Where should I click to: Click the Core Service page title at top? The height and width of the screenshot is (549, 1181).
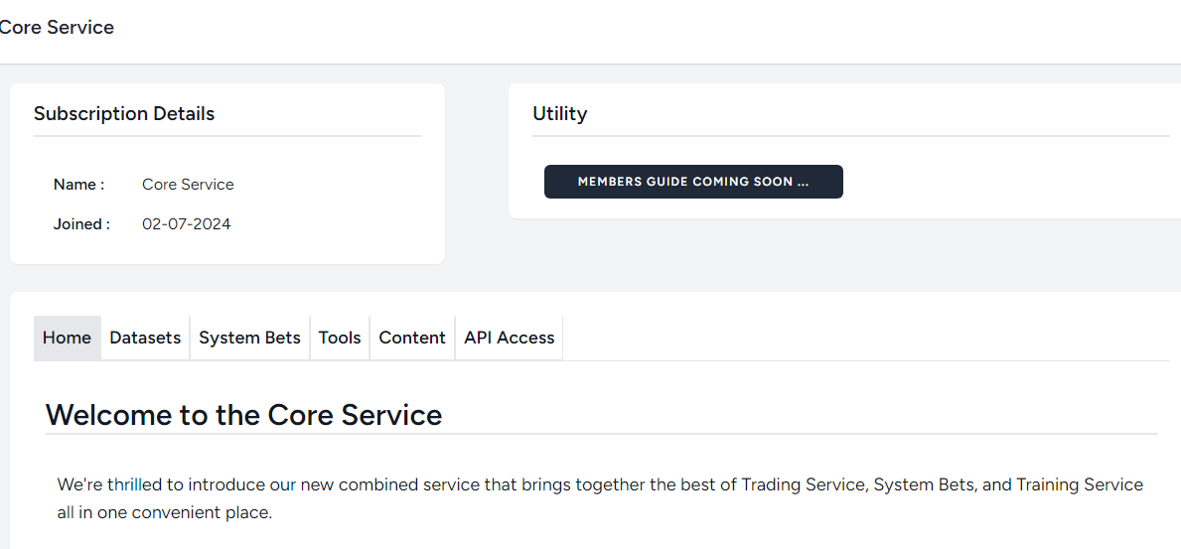(57, 28)
